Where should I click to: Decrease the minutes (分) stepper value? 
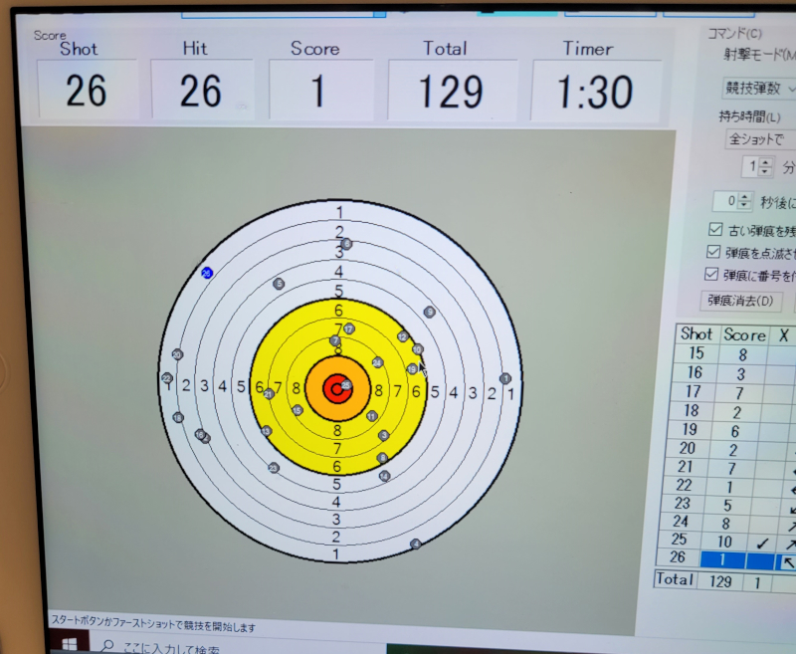click(765, 171)
